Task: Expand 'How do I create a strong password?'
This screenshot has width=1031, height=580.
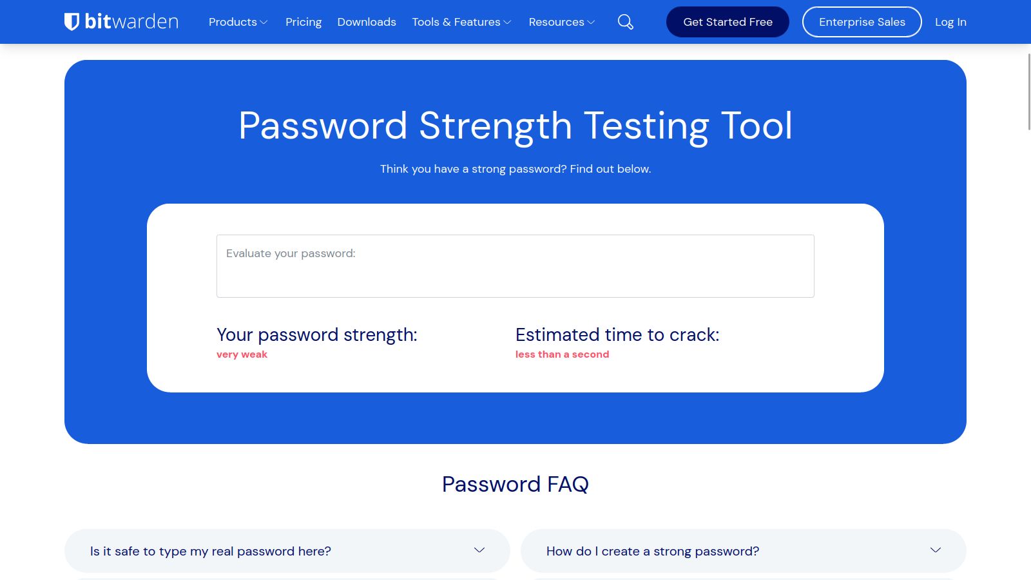Action: click(652, 551)
